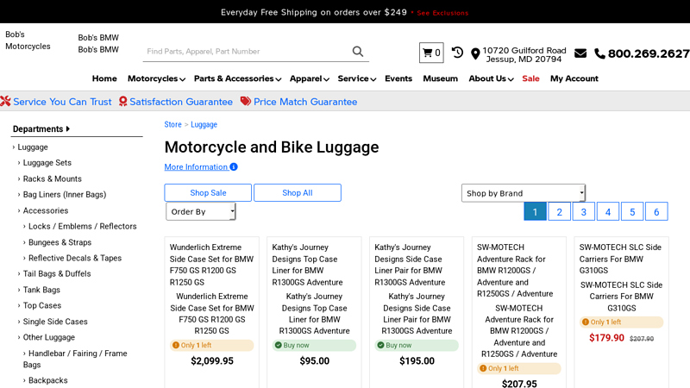690x388 pixels.
Task: Click the email envelope icon
Action: tap(580, 53)
